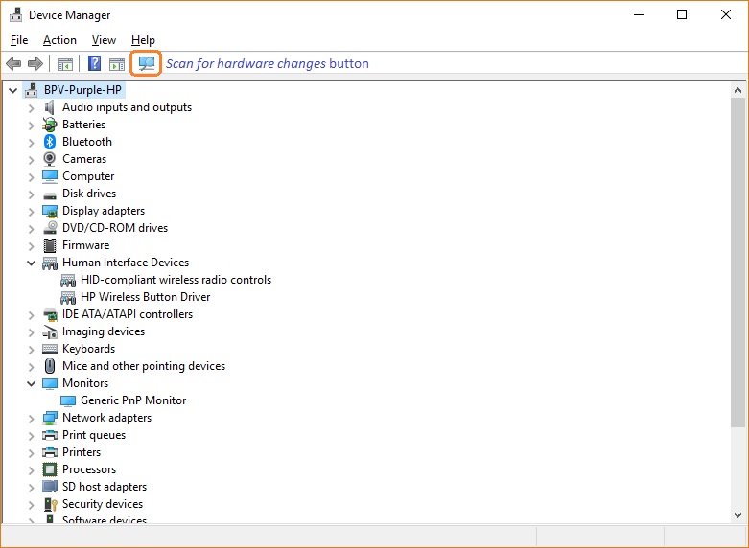749x548 pixels.
Task: Expand the Disk drives category
Action: (31, 194)
